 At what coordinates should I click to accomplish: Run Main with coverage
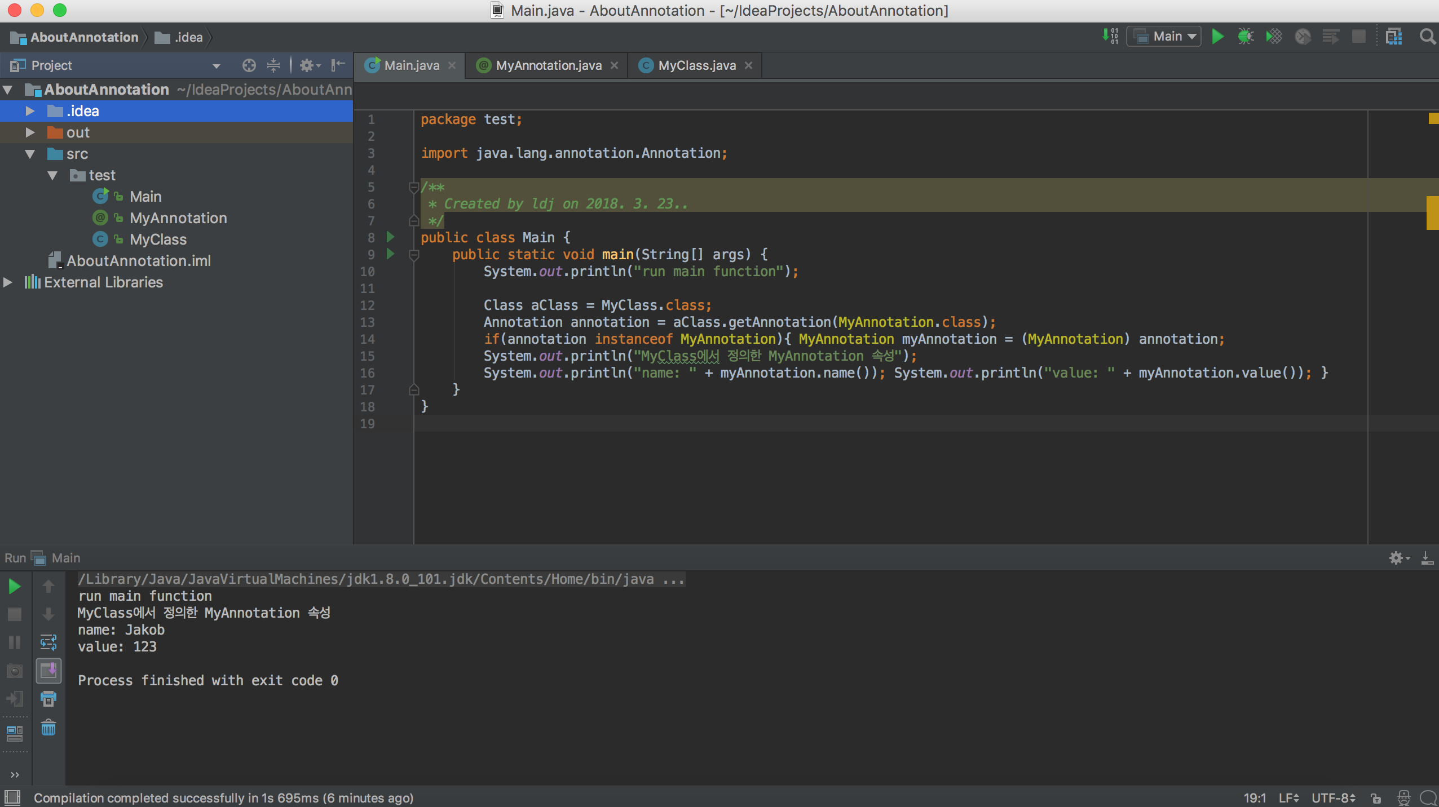coord(1274,36)
